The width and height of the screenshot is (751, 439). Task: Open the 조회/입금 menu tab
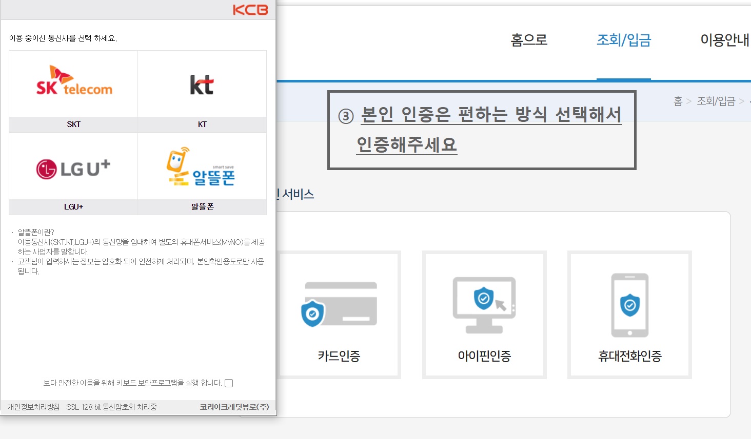pos(624,40)
